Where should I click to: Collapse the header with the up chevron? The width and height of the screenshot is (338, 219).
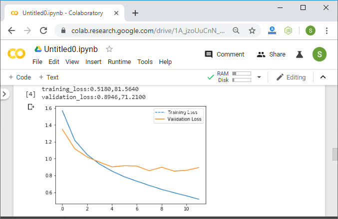click(x=323, y=77)
